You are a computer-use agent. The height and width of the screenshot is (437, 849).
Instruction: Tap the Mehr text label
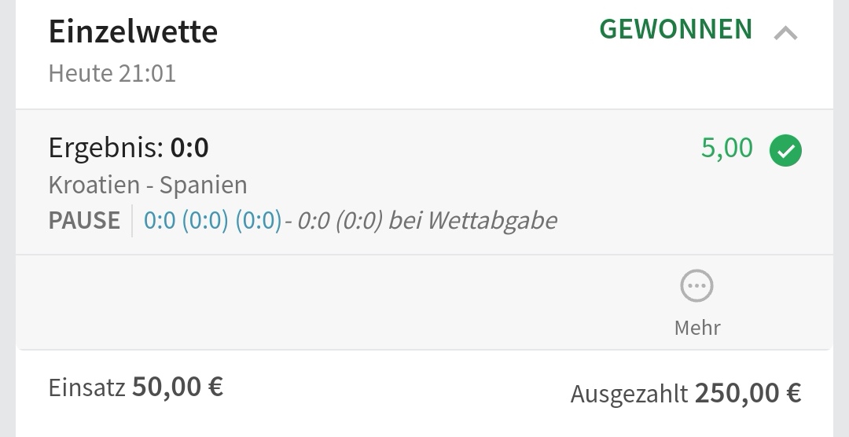click(697, 327)
